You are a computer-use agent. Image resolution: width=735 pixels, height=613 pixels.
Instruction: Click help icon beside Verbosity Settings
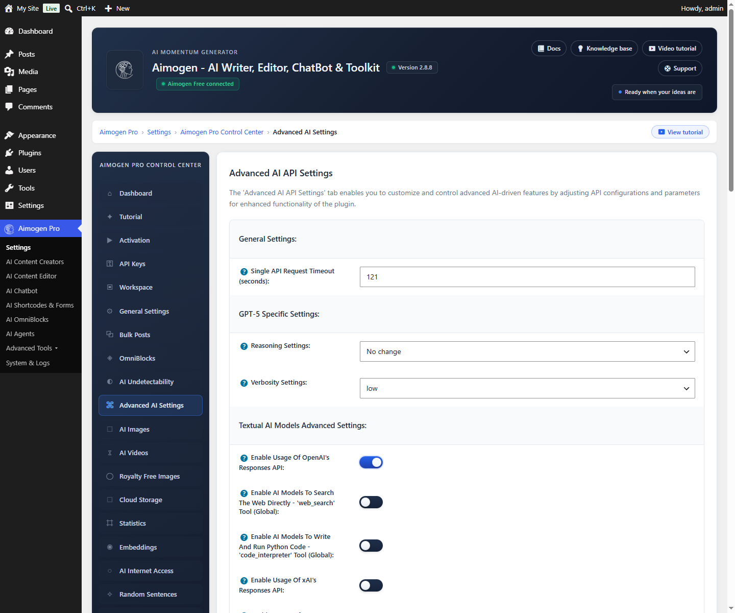coord(244,383)
